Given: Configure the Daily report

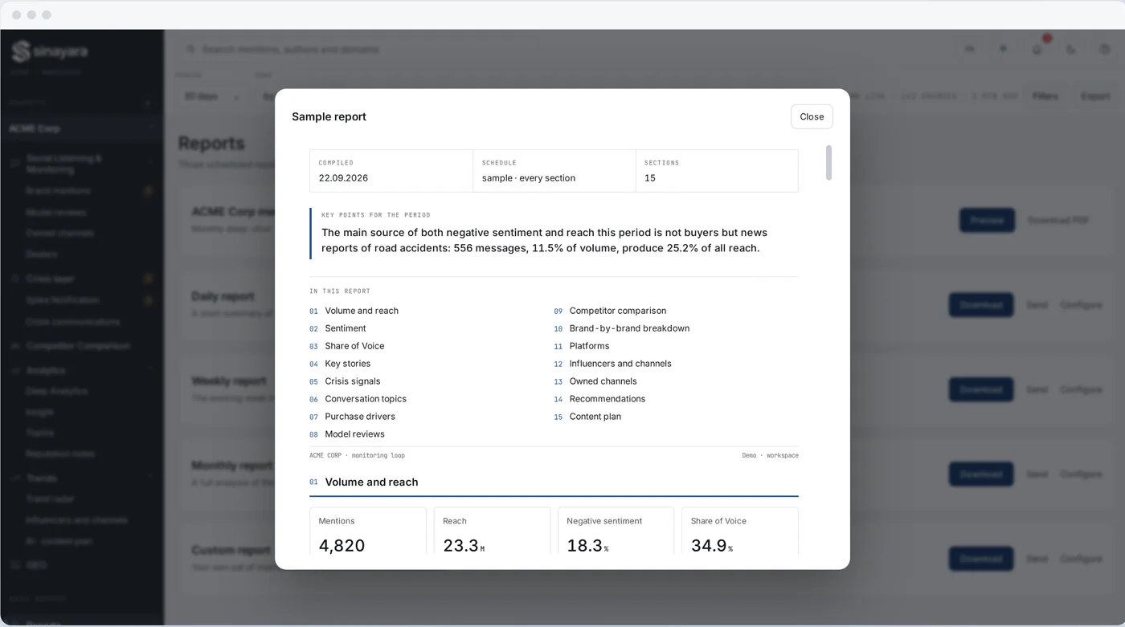Looking at the screenshot, I should click(1081, 305).
